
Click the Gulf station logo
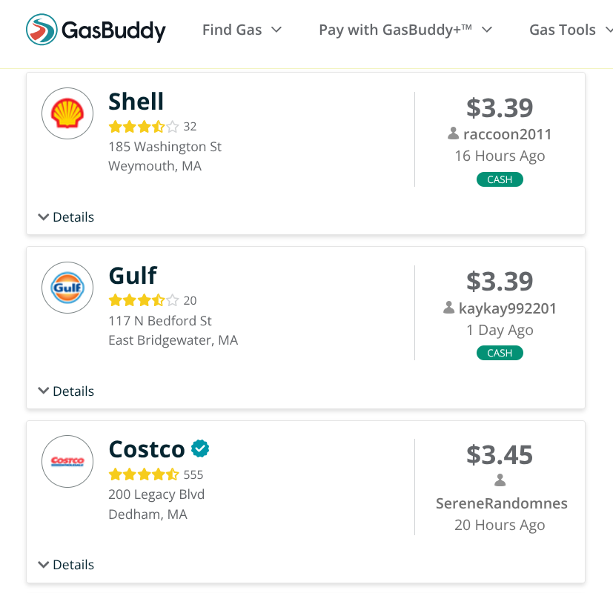pos(67,288)
